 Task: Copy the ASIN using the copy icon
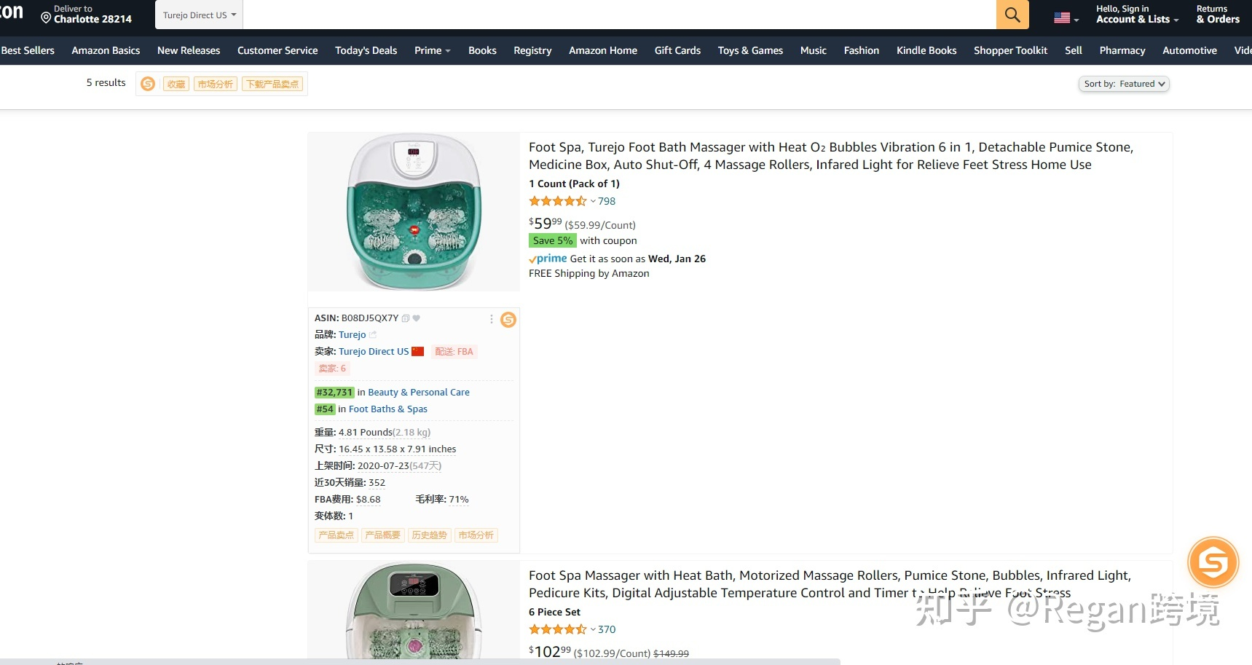pyautogui.click(x=405, y=318)
